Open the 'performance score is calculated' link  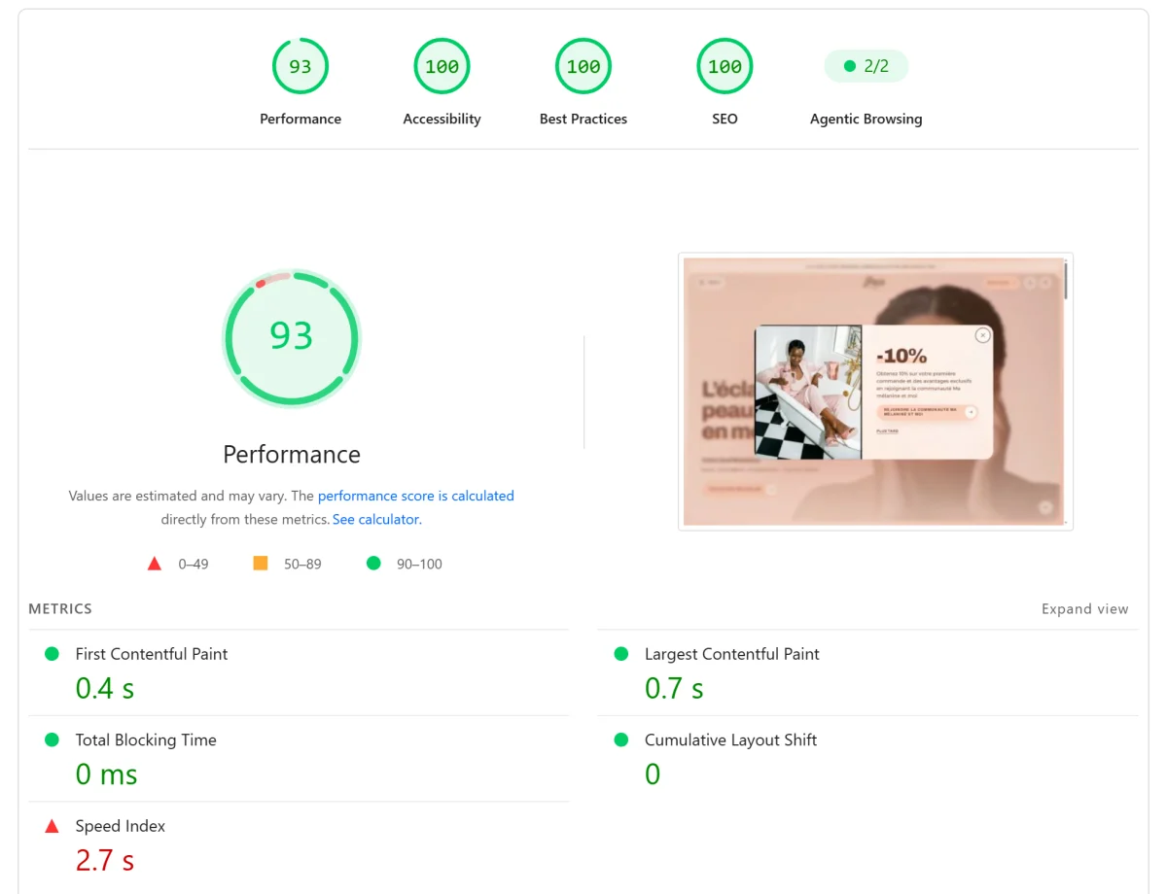pos(416,496)
